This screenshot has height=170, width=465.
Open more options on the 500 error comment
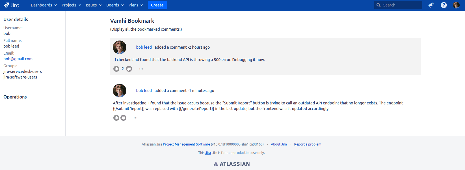click(x=141, y=69)
